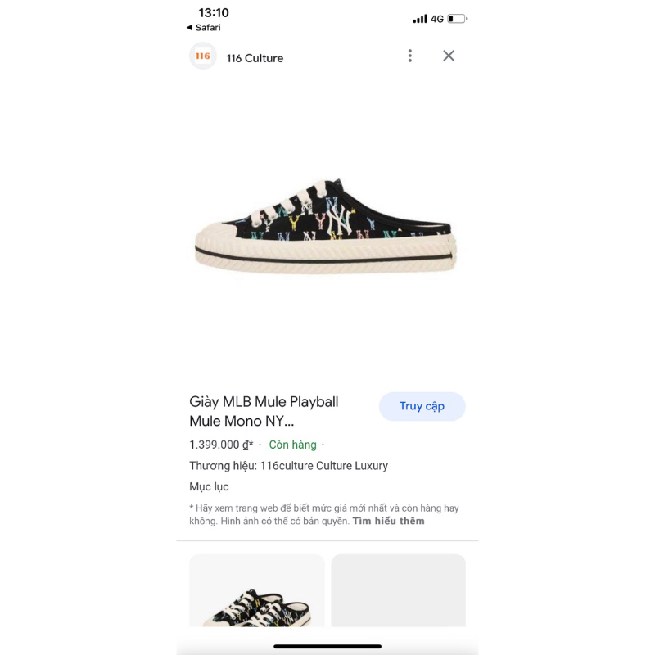Open the main MLB mule shoe image
This screenshot has height=655, width=655.
327,225
